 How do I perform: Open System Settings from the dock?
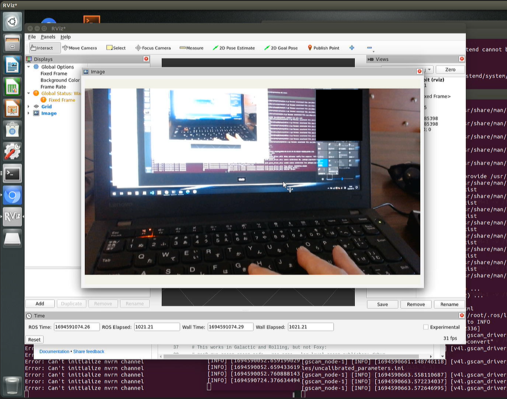click(12, 152)
